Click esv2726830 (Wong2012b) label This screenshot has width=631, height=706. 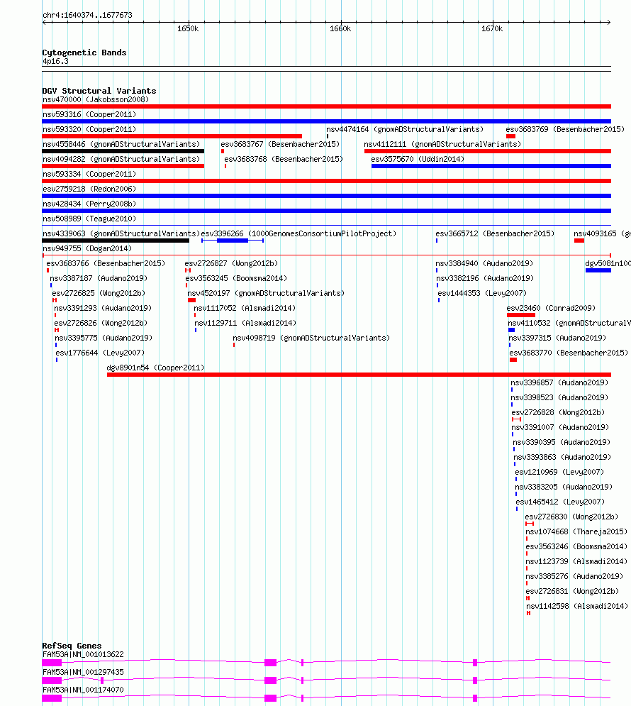pos(571,516)
